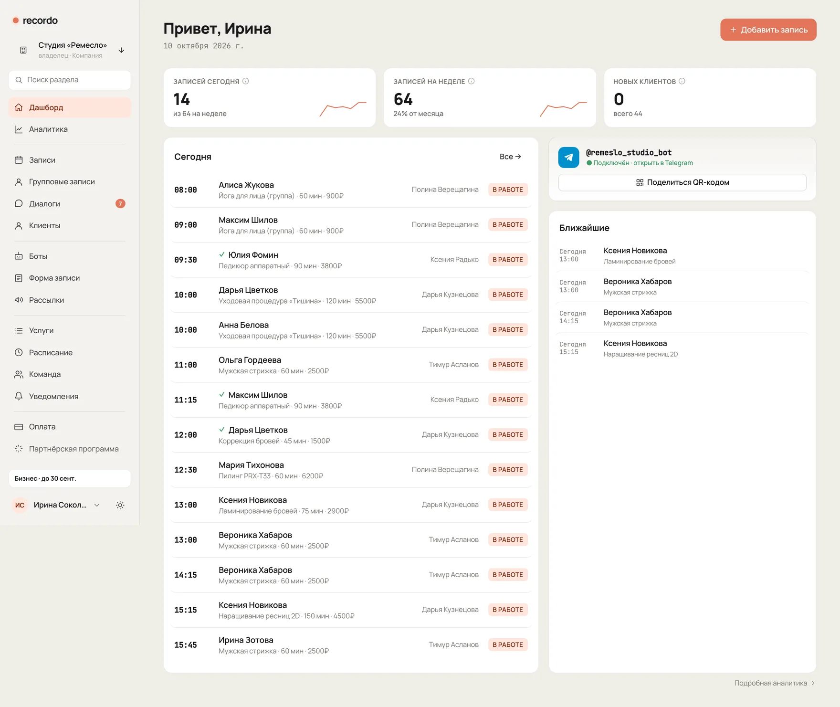
Task: Open info icon for Записей на неделе
Action: (472, 81)
